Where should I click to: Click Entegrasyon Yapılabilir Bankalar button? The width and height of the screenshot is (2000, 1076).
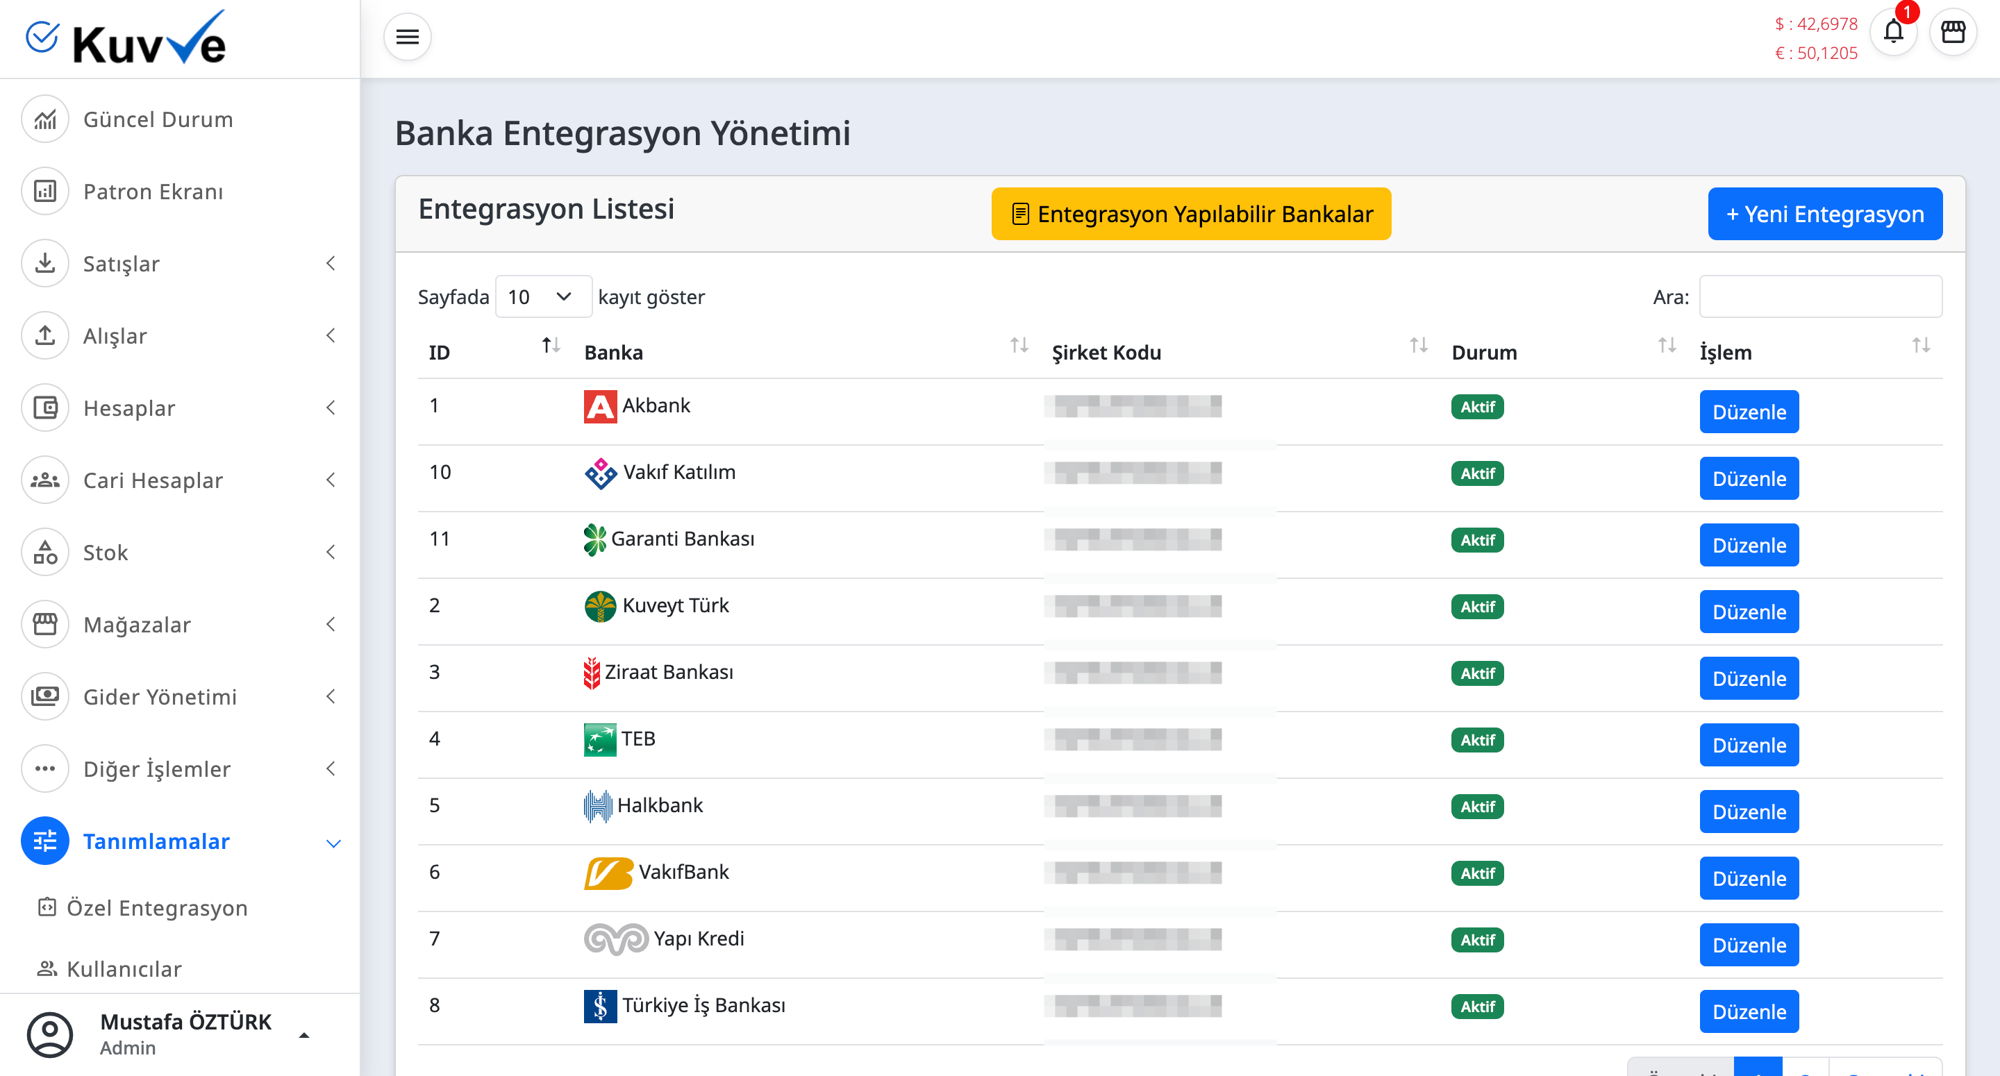pos(1190,214)
